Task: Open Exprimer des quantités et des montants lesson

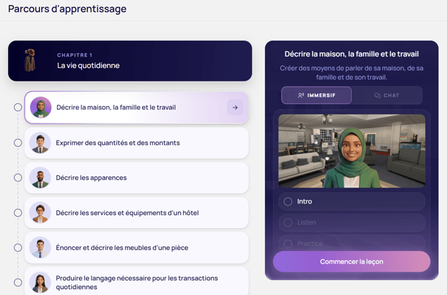Action: [137, 143]
